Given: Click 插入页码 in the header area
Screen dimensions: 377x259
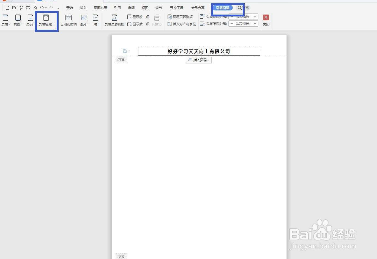Looking at the screenshot, I should pos(198,60).
